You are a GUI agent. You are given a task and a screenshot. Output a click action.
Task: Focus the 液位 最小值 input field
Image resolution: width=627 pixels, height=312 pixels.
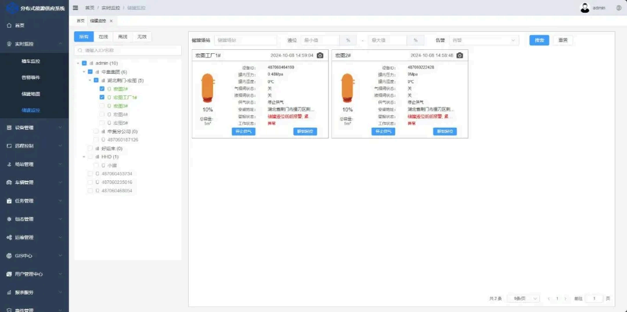tap(320, 41)
